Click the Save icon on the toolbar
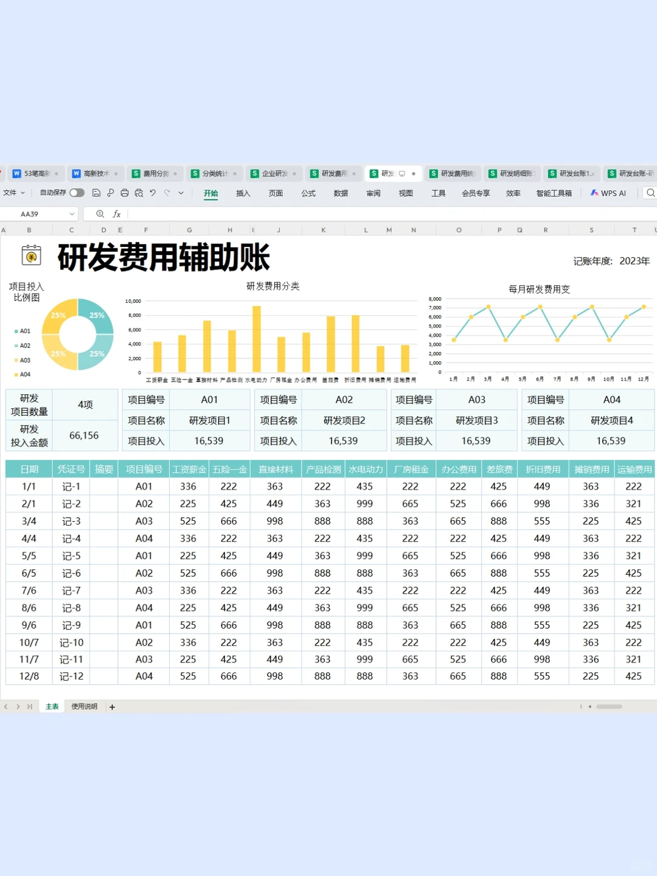Viewport: 657px width, 876px height. coord(96,192)
